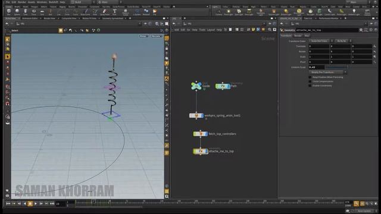
Task: Toggle display flag on attache_me_to_top node
Action: click(x=207, y=151)
